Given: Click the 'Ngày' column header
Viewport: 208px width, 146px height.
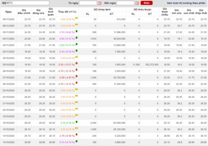Looking at the screenshot, I should coord(8,12).
